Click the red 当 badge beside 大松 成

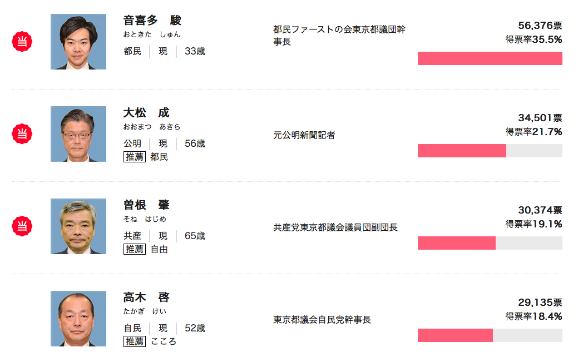click(22, 134)
